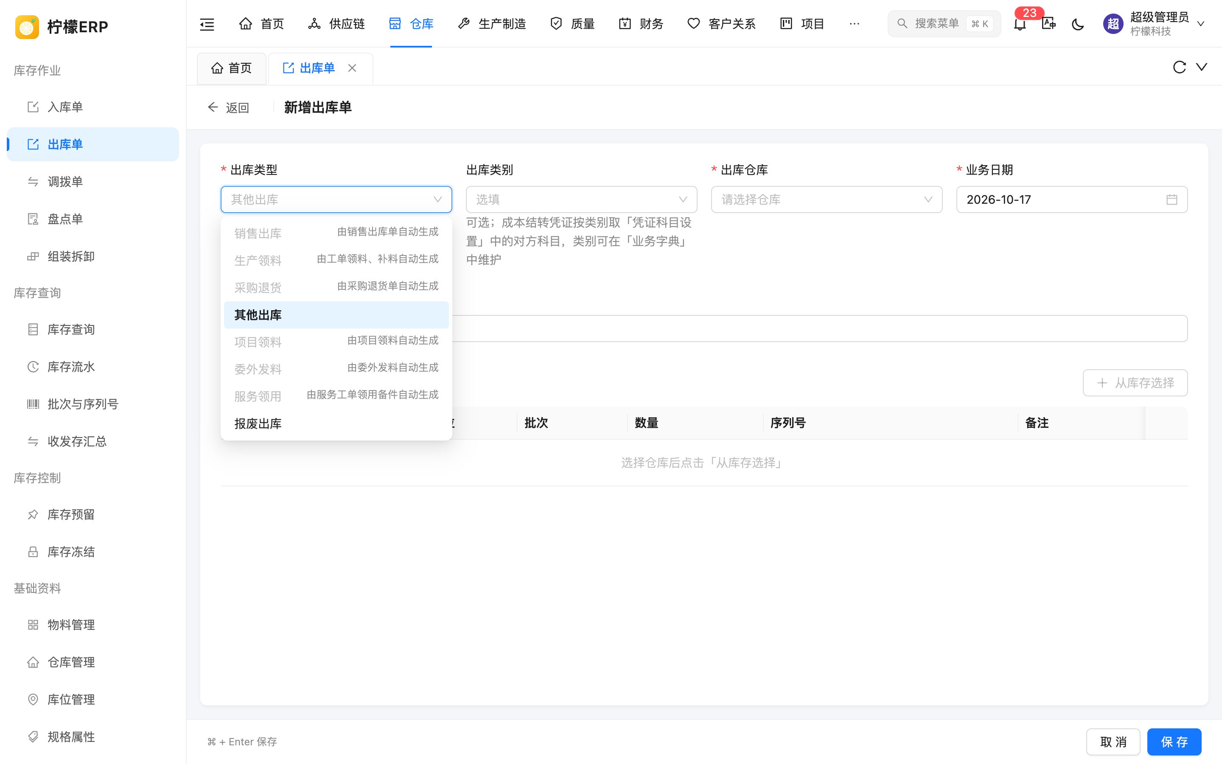Viewport: 1222px width, 764px height.
Task: Click the calendar icon in 业务日期 field
Action: (x=1172, y=199)
